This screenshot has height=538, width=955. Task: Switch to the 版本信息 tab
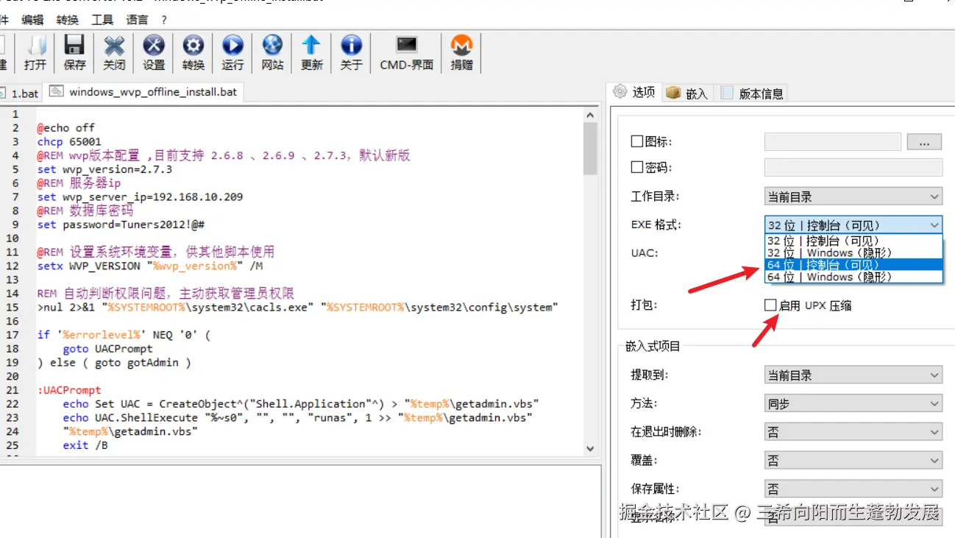tap(753, 93)
